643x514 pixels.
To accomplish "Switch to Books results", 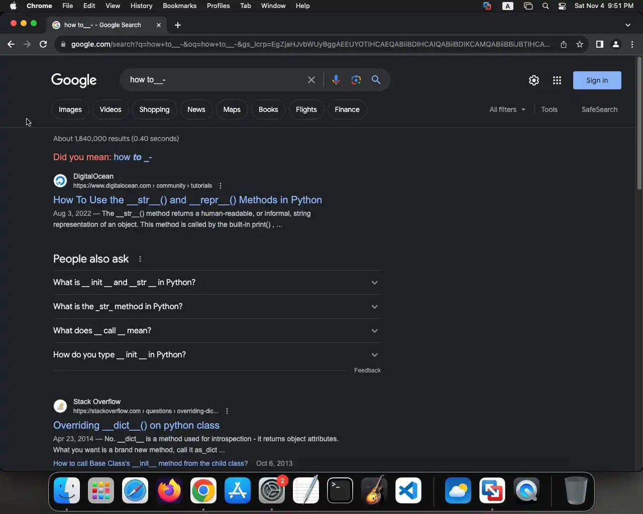I will [268, 109].
